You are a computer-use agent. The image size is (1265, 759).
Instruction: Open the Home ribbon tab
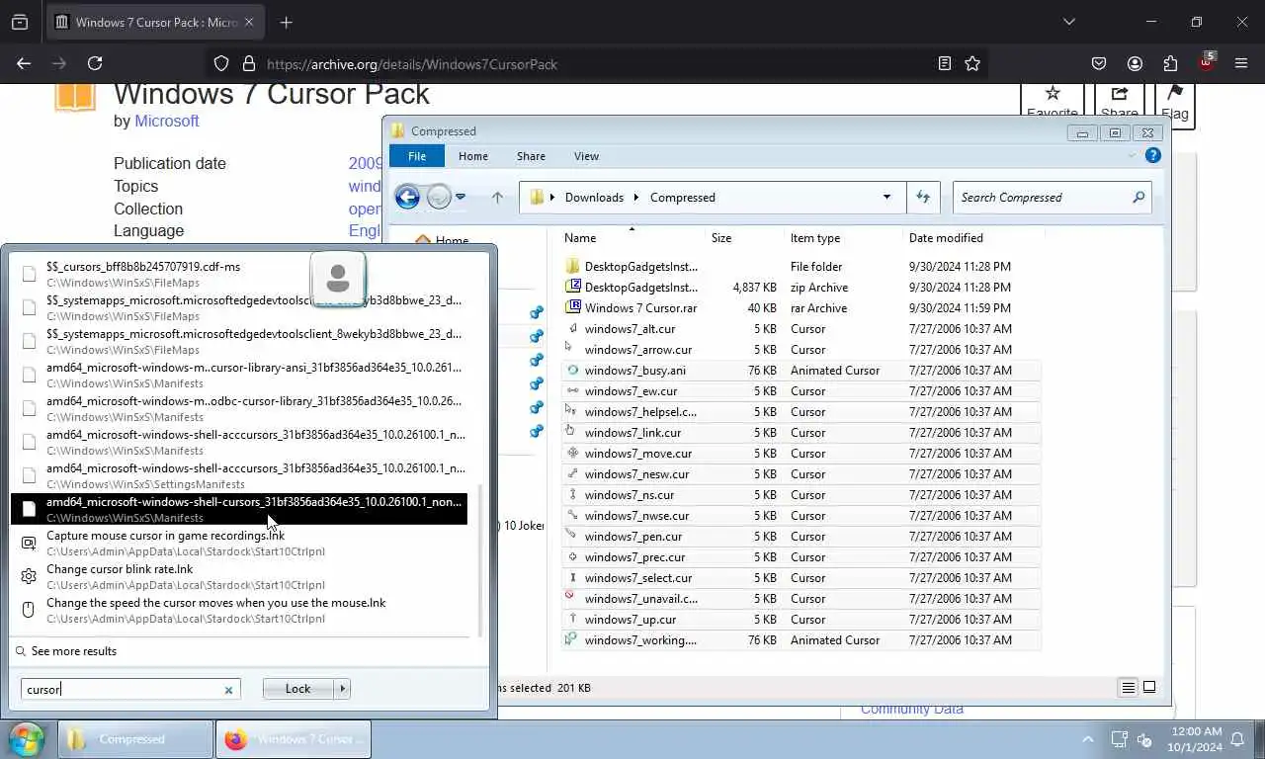[472, 156]
